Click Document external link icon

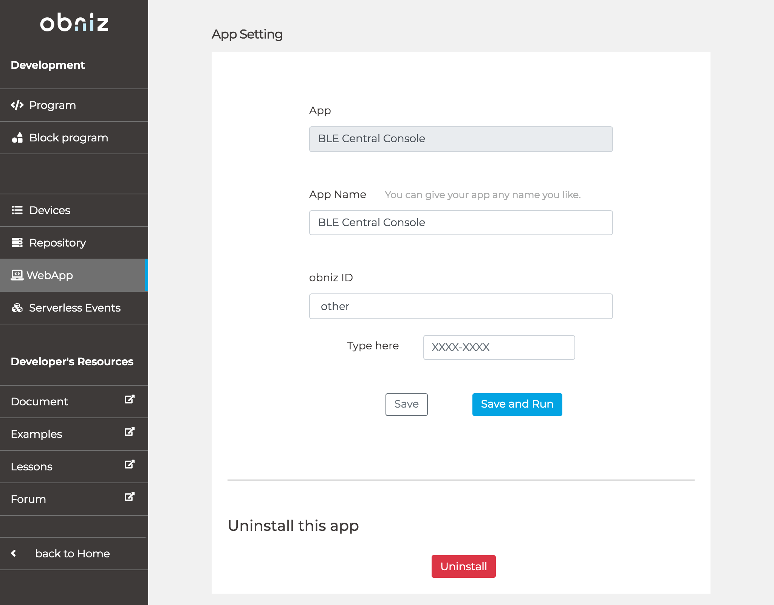tap(130, 399)
